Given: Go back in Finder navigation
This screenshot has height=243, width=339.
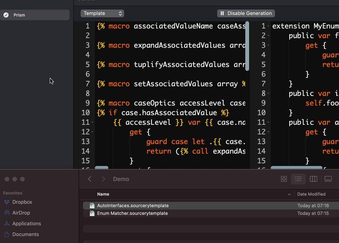Looking at the screenshot, I should [89, 179].
